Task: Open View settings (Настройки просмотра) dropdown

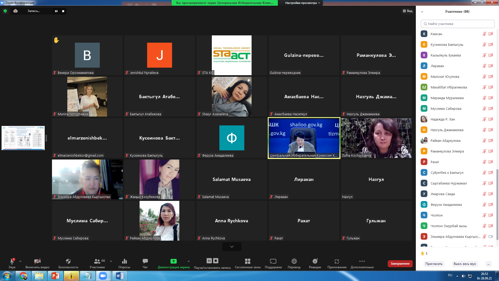Action: click(303, 3)
